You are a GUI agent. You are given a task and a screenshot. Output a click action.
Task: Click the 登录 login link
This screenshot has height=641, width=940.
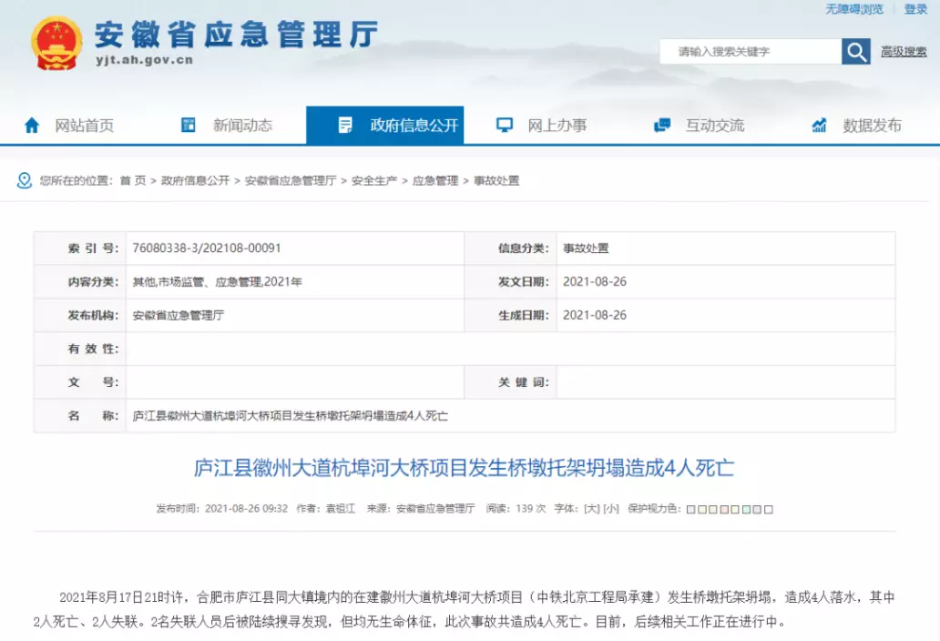(x=915, y=9)
